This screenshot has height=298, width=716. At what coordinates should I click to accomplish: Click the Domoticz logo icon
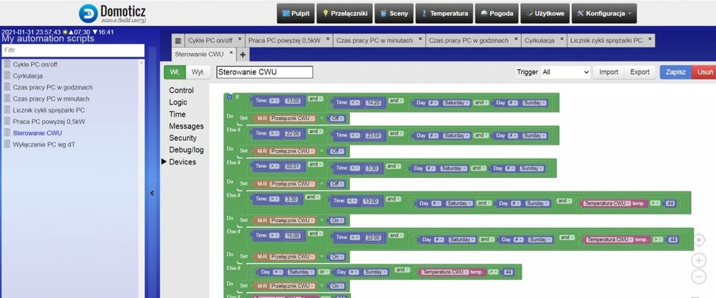pyautogui.click(x=90, y=14)
